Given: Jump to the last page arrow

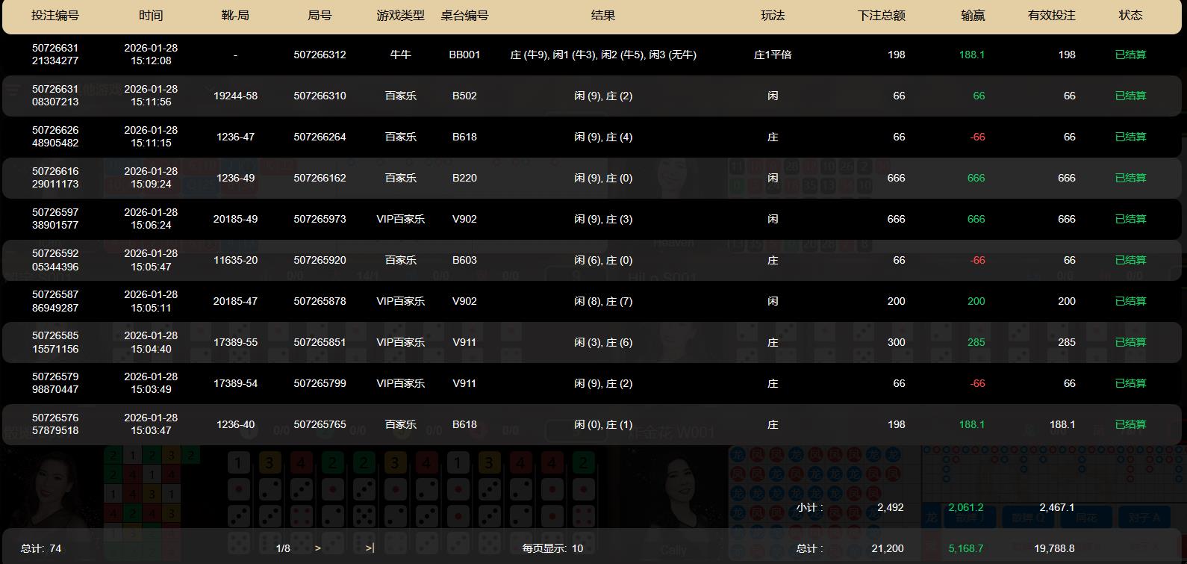Looking at the screenshot, I should [370, 548].
